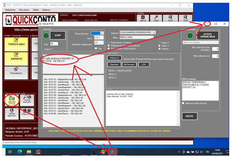This screenshot has height=160, width=235.
Task: Click the Clear text button
Action: [x=114, y=64]
